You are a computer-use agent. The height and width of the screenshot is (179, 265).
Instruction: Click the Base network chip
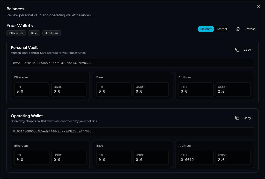tap(34, 33)
